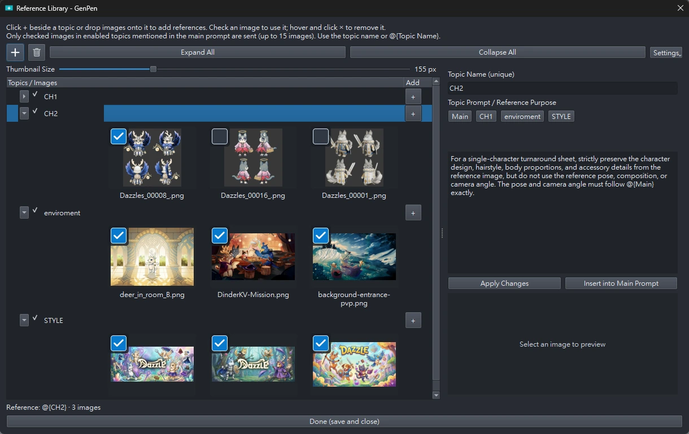Uncheck the DinderKV-Mission.png image checkbox

(x=220, y=236)
